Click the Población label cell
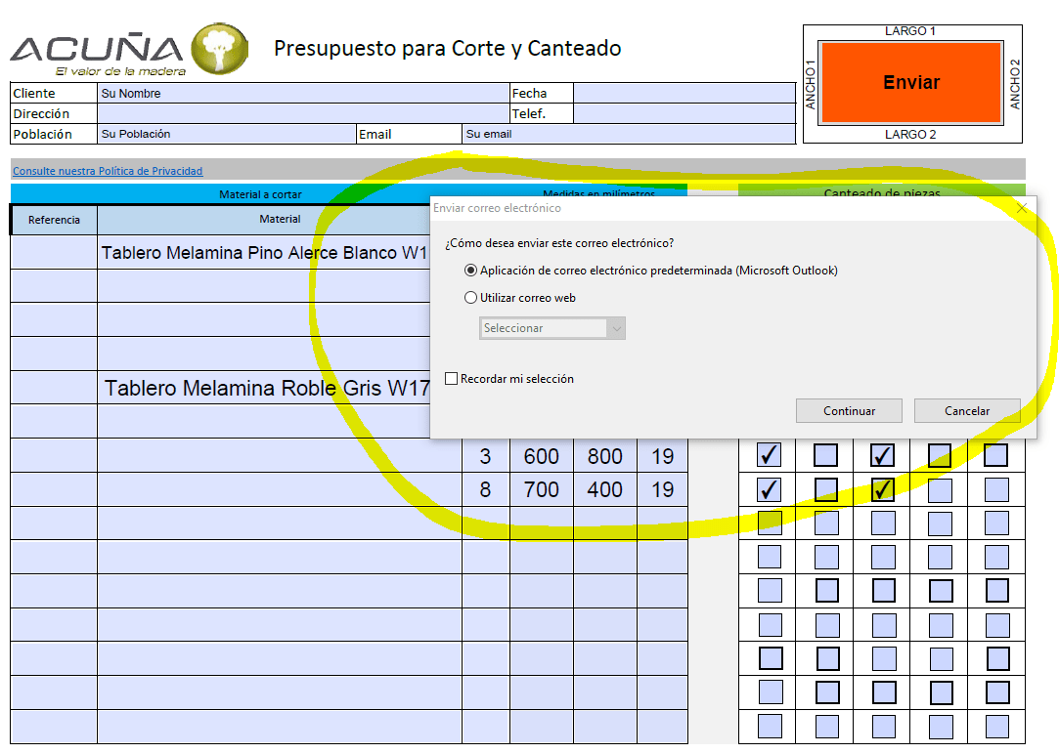The height and width of the screenshot is (754, 1059). tap(54, 134)
